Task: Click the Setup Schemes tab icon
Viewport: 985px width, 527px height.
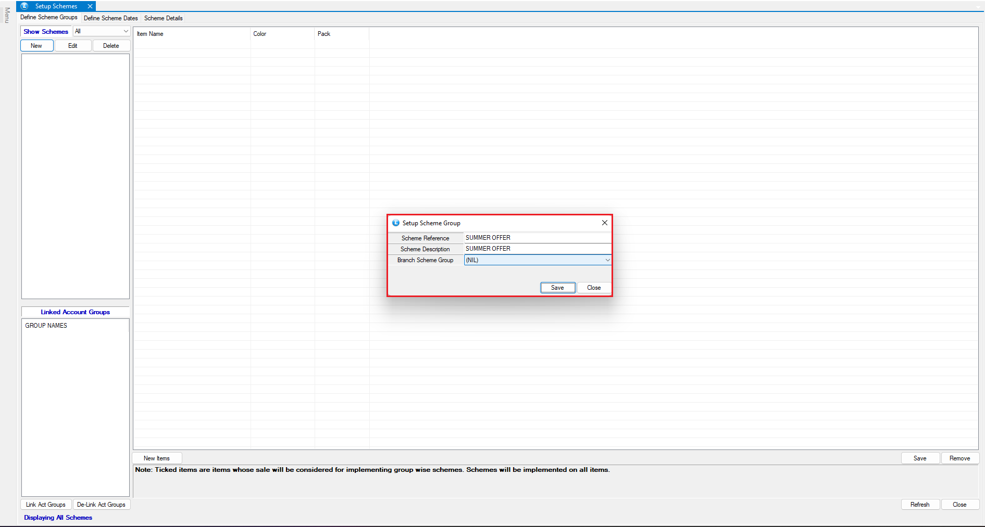Action: (24, 6)
